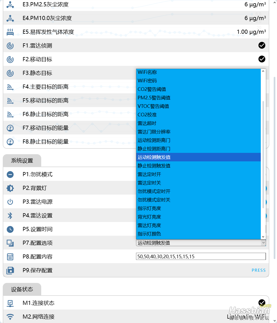Click the P1.勿扰模式 do-not-disturb icon
This screenshot has height=323, width=277.
10,175
